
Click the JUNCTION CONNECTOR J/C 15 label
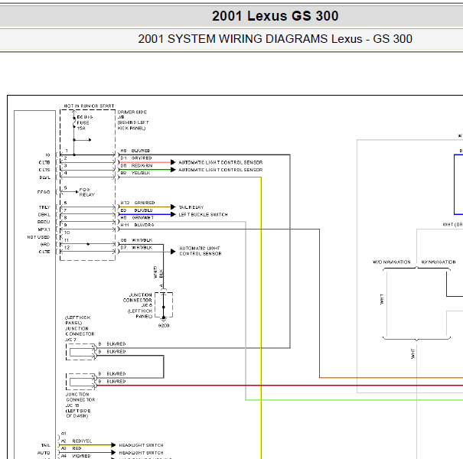click(x=80, y=405)
